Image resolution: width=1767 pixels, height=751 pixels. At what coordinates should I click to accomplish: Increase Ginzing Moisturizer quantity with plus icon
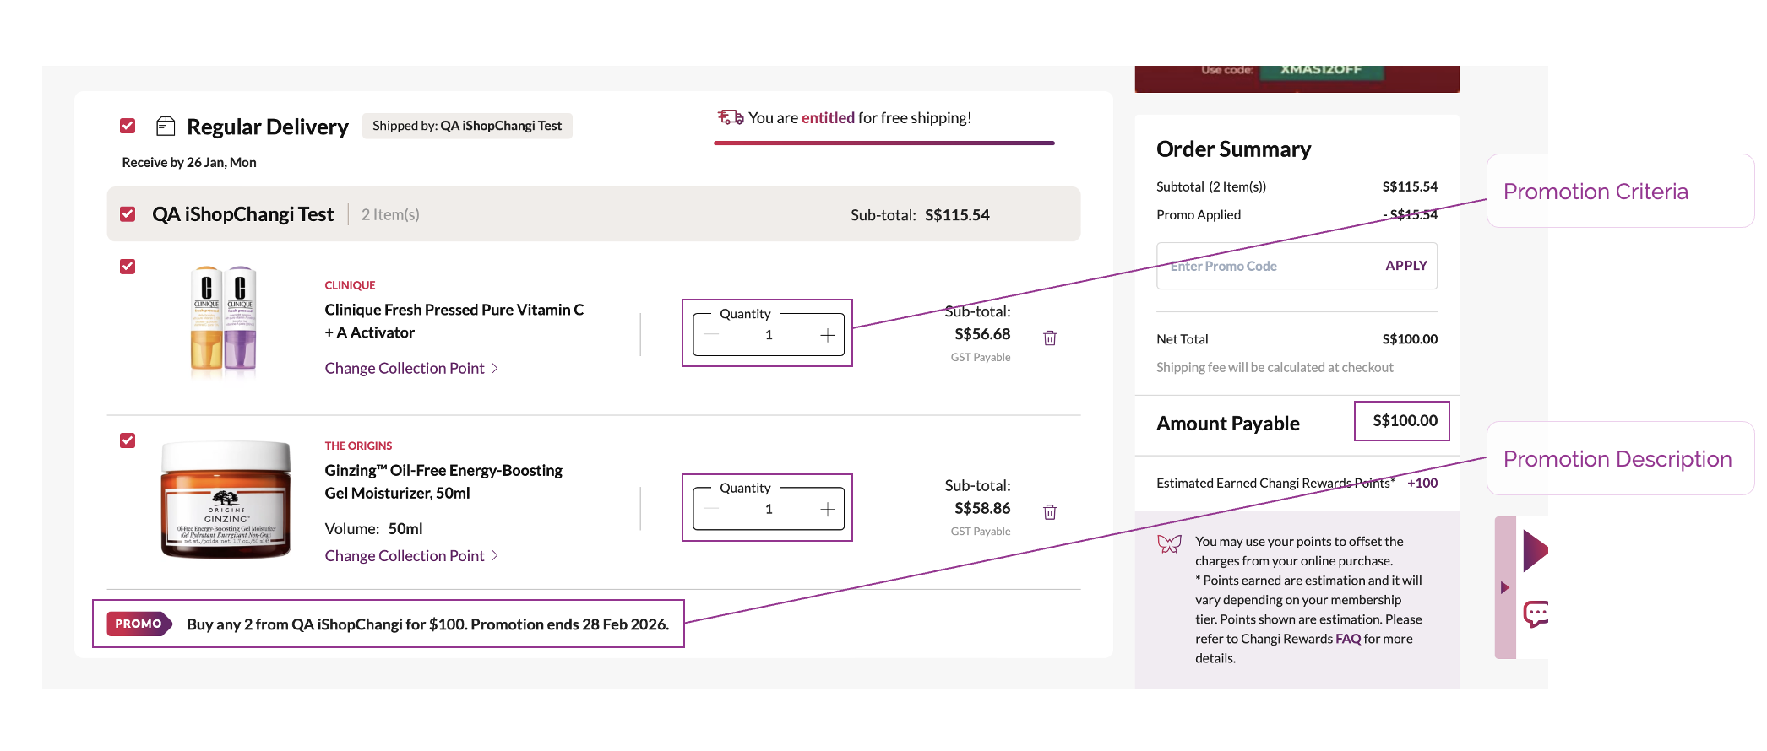pyautogui.click(x=827, y=509)
